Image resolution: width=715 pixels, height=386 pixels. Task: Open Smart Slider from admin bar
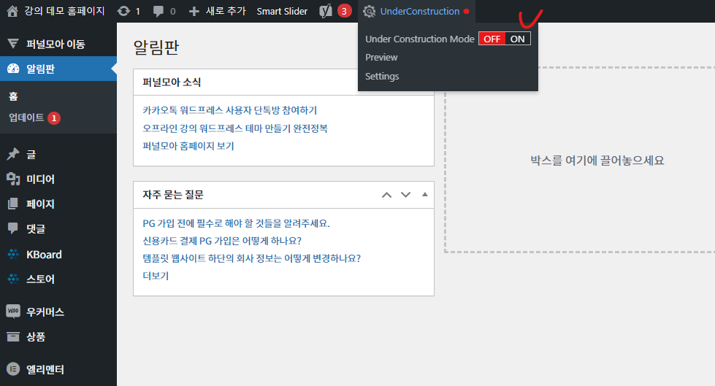[x=282, y=12]
